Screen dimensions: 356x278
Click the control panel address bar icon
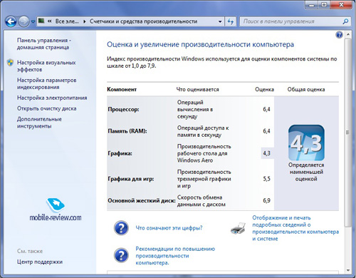click(x=41, y=21)
